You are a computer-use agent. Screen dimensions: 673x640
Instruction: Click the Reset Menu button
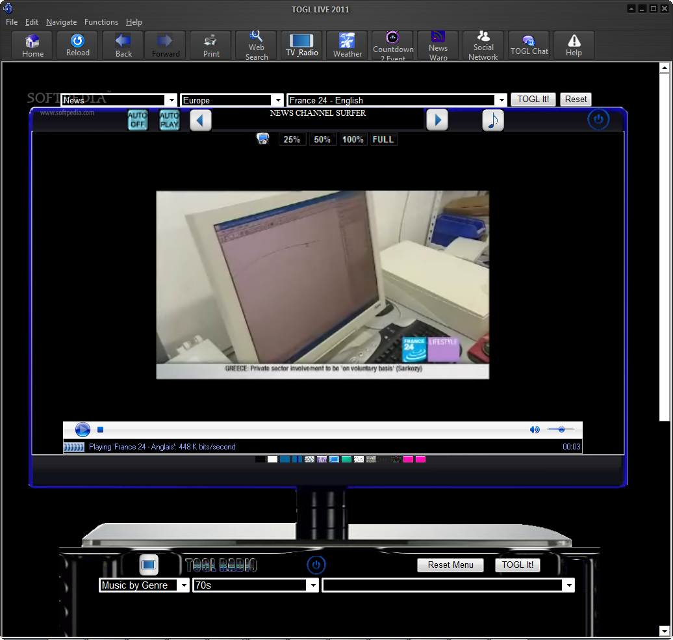pos(450,565)
